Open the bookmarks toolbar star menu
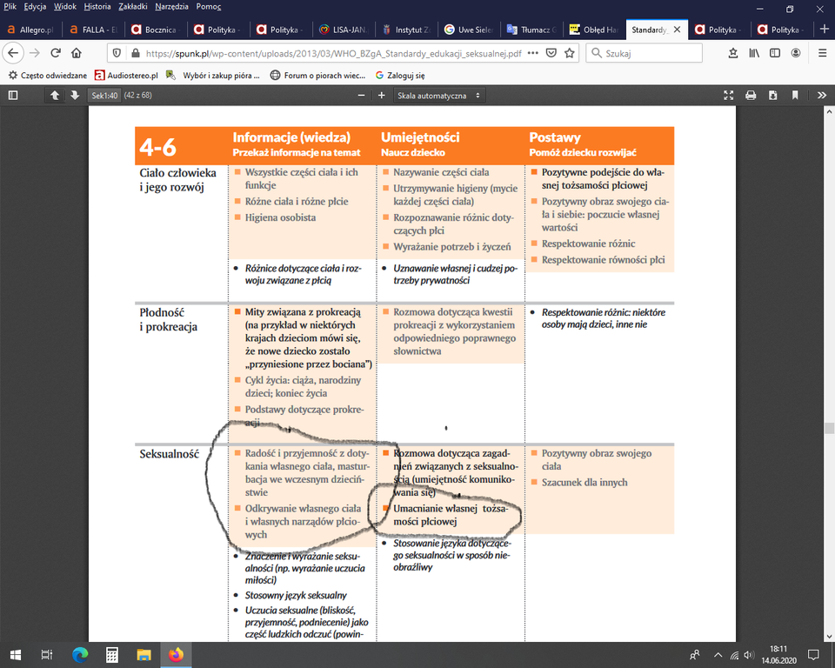The height and width of the screenshot is (668, 835). 733,53
